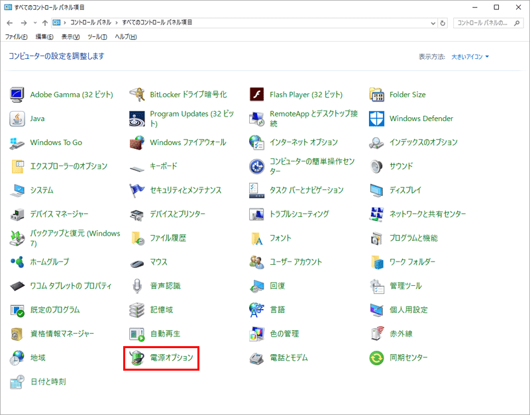Open the Java coffee cup icon
530x415 pixels.
click(x=17, y=118)
